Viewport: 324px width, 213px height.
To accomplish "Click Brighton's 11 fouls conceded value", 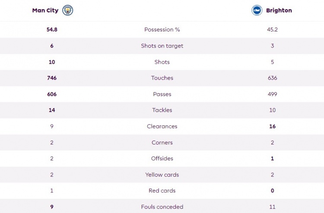I will (272, 207).
